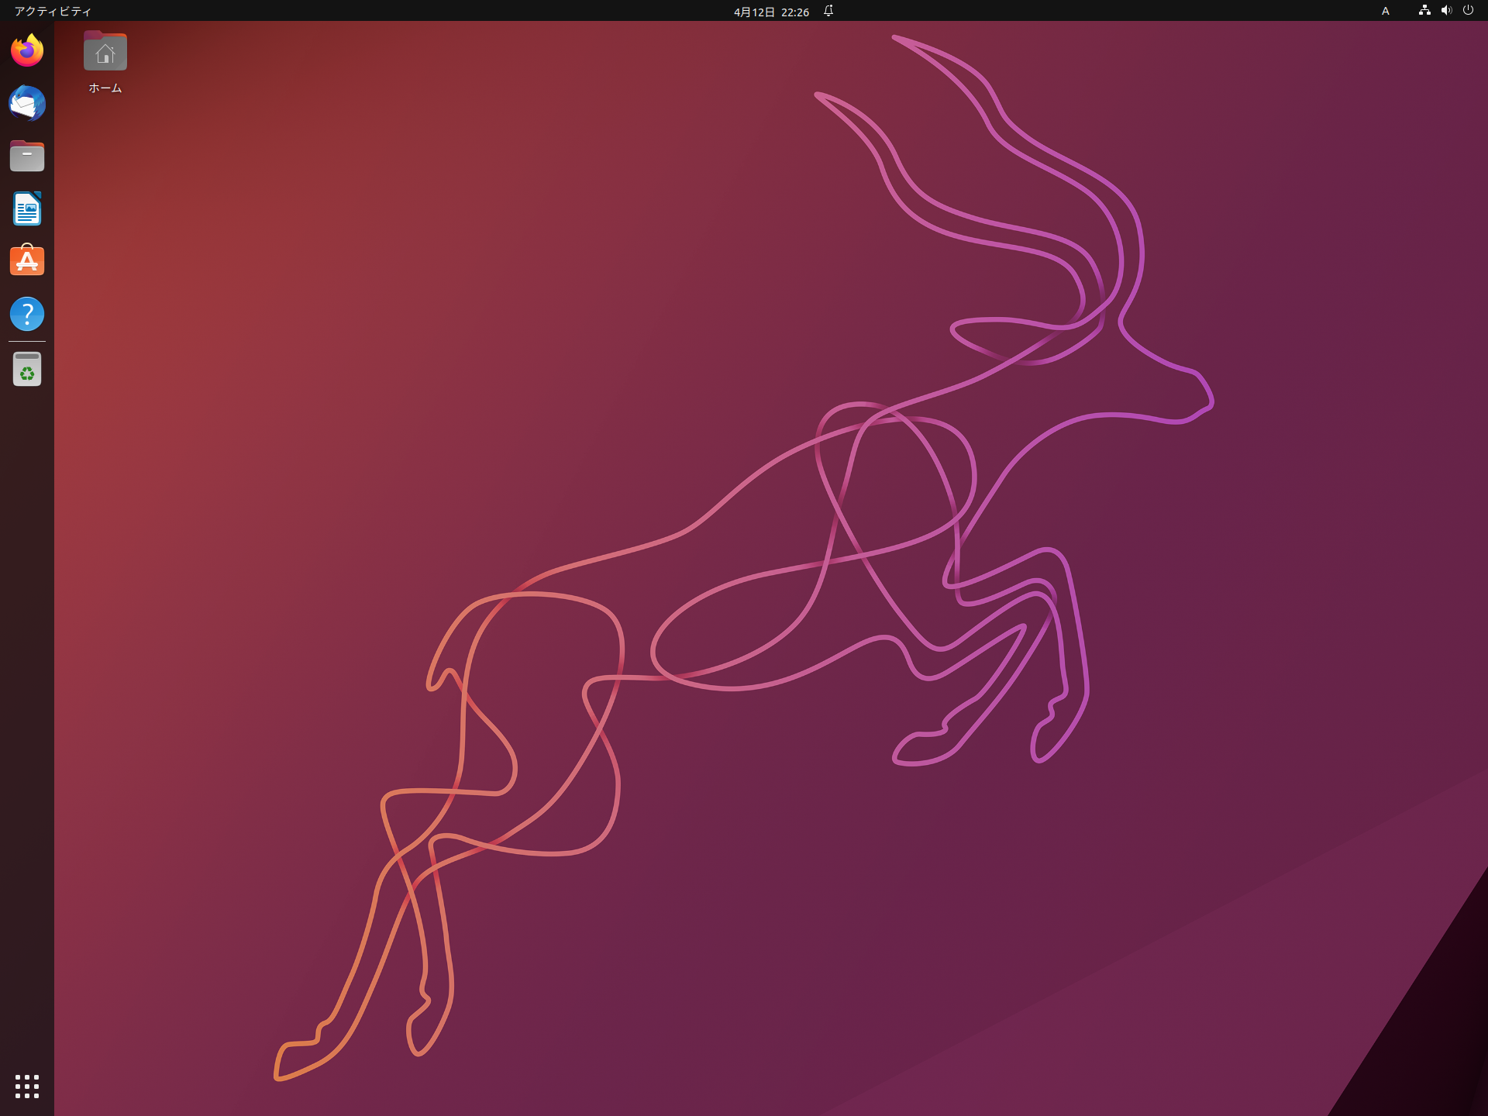This screenshot has height=1116, width=1488.
Task: Click the ホーム label under folder
Action: tap(105, 88)
